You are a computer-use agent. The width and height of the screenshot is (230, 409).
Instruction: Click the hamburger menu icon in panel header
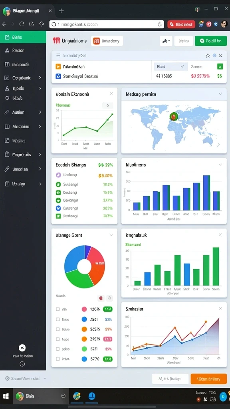tap(58, 56)
